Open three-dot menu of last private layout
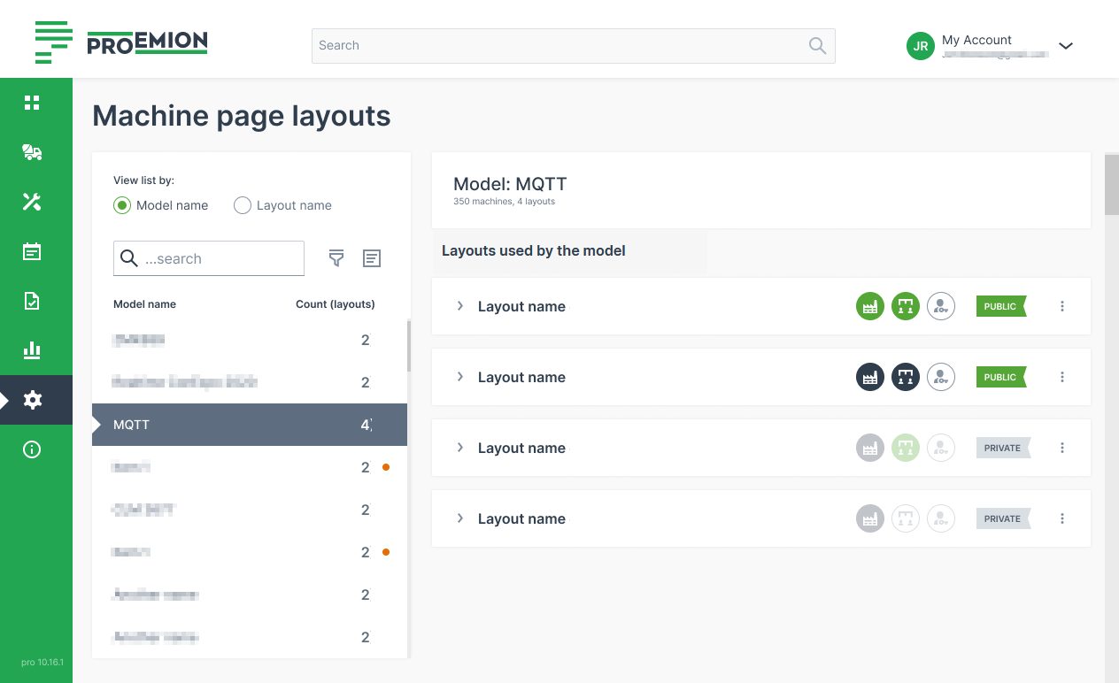 (x=1062, y=518)
